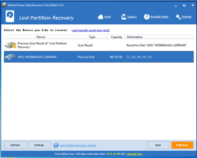The height and width of the screenshot is (158, 197).
Task: Click the WDC physical disk drive icon
Action: click(x=10, y=57)
